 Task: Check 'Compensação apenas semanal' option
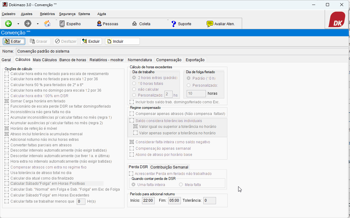(132, 149)
